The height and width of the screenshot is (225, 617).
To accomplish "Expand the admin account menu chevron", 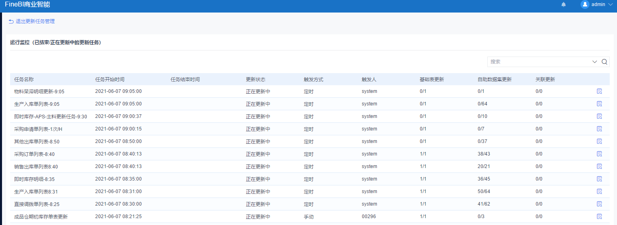I will pyautogui.click(x=611, y=4).
